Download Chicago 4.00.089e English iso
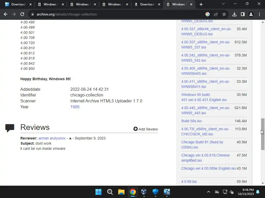Viewport: 265px width, 198px height. click(209, 168)
